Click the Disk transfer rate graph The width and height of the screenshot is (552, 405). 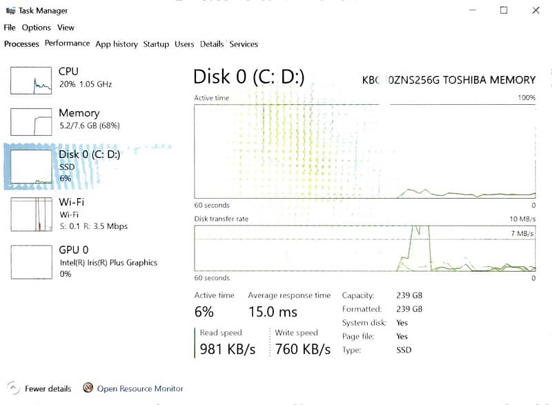365,248
